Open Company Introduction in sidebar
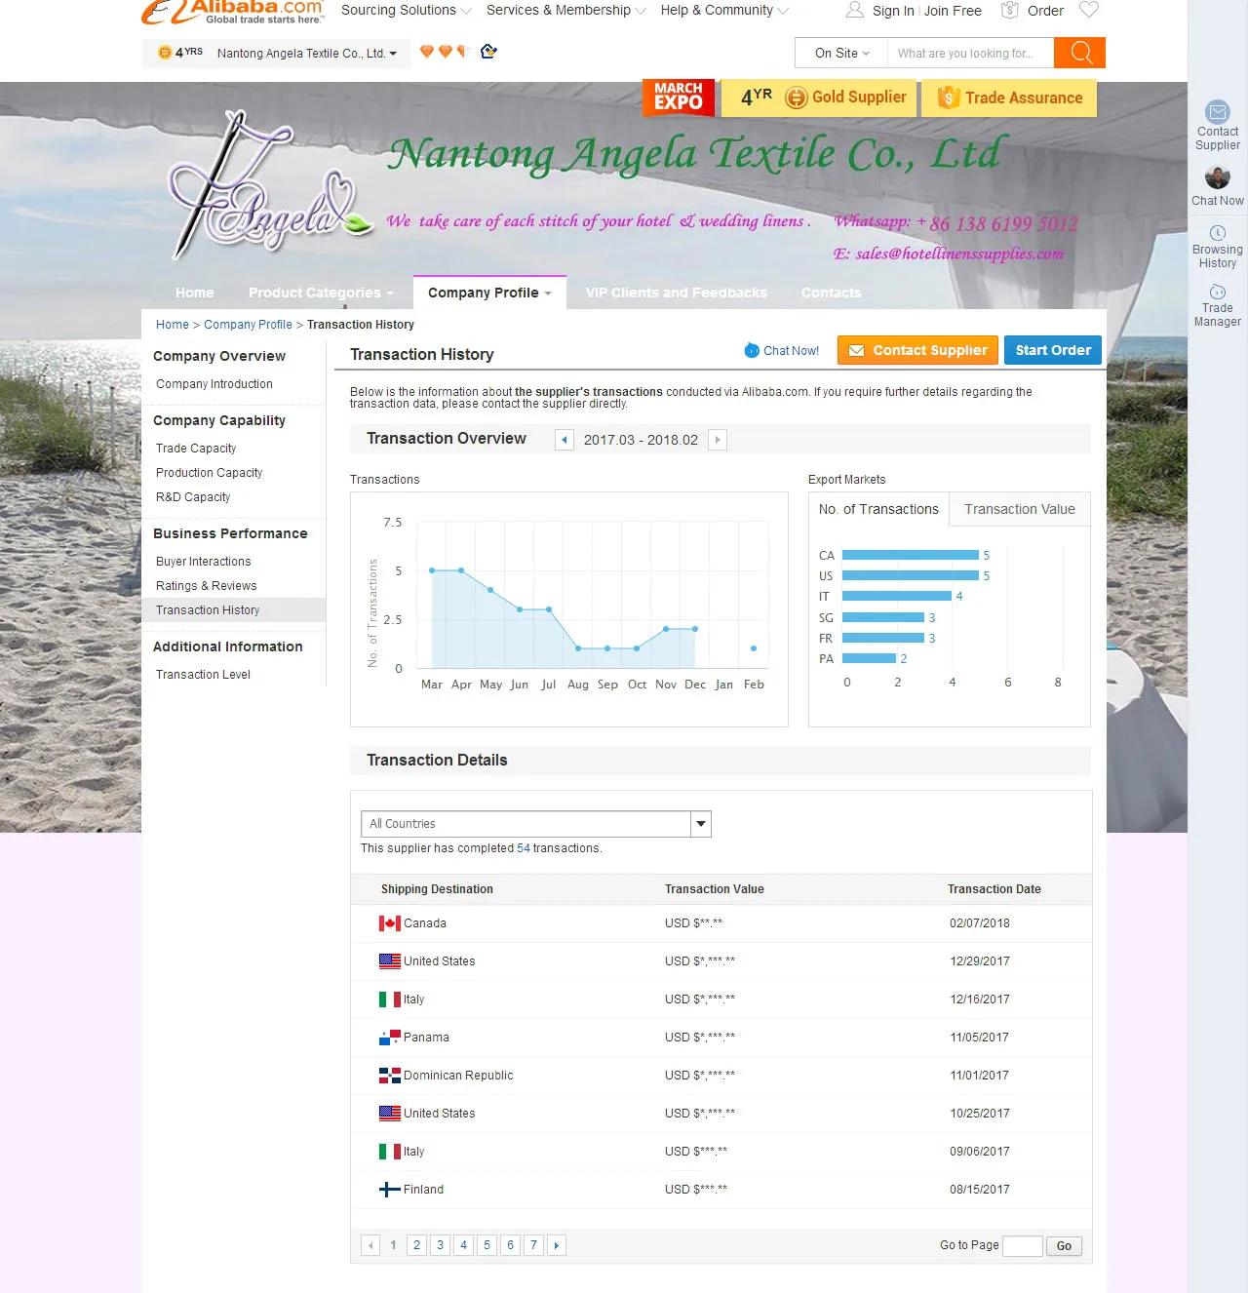 pyautogui.click(x=214, y=384)
